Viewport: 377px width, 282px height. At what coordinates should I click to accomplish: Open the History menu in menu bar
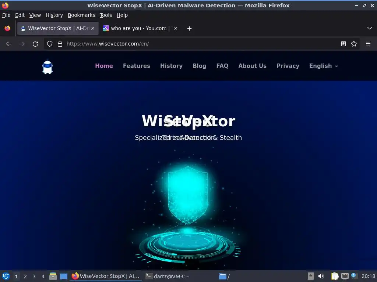[x=54, y=15]
